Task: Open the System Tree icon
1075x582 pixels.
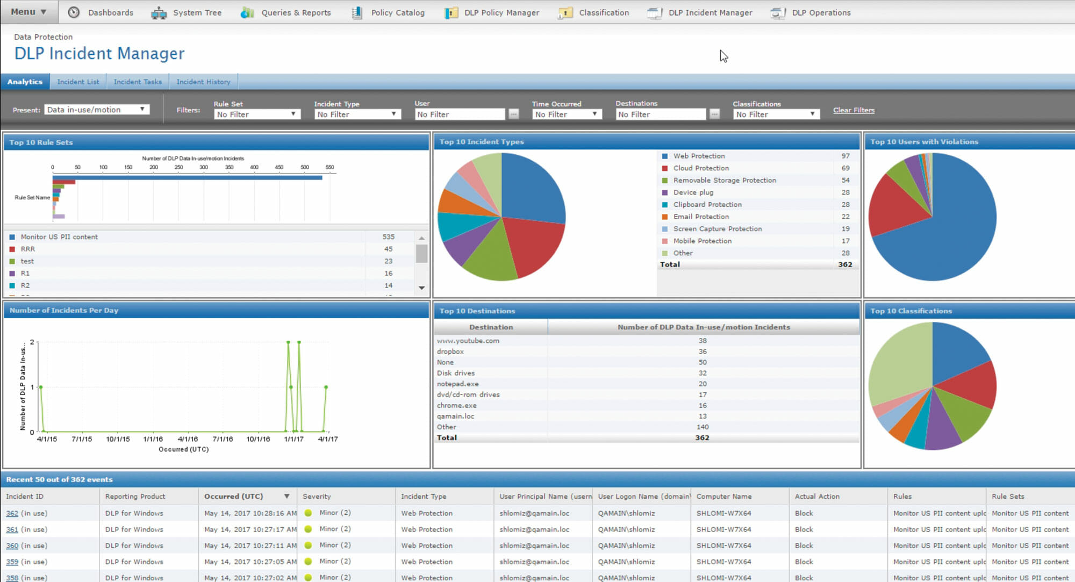Action: [x=159, y=12]
